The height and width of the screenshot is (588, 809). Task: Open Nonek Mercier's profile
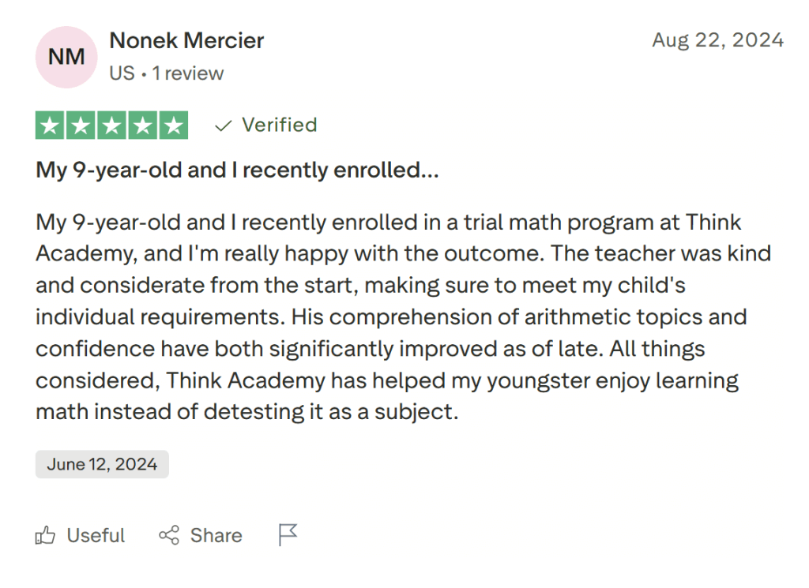[x=186, y=40]
